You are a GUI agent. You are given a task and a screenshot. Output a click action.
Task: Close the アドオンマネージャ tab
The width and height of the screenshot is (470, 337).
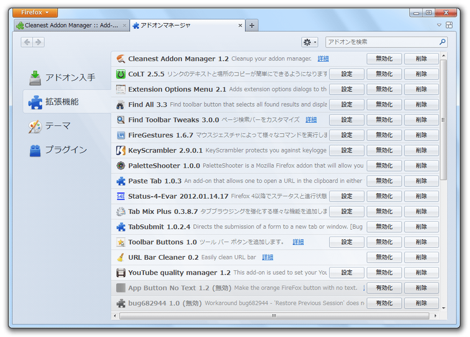point(240,25)
